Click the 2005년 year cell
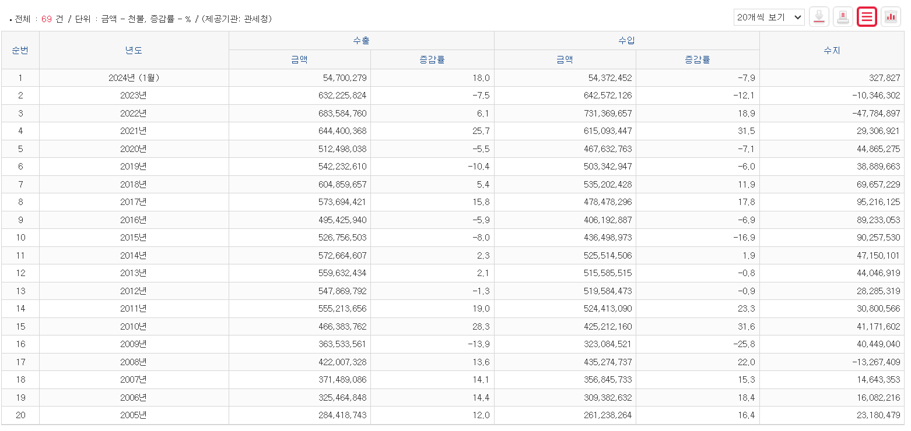Viewport: 911px width, 431px height. [134, 415]
